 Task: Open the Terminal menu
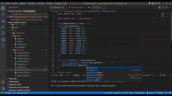click(x=58, y=3)
